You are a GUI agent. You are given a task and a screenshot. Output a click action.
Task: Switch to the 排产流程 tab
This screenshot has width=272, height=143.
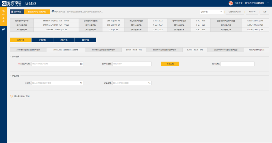[x=17, y=12]
